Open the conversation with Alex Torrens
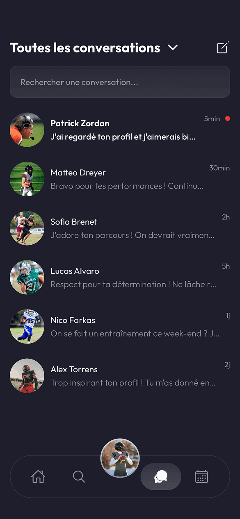Viewport: 240px width, 519px height. pos(123,376)
